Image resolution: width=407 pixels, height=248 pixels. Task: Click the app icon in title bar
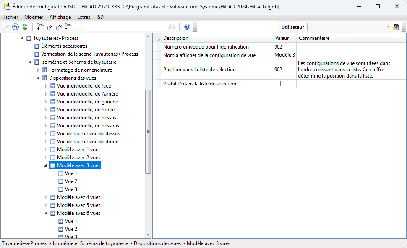(7, 6)
